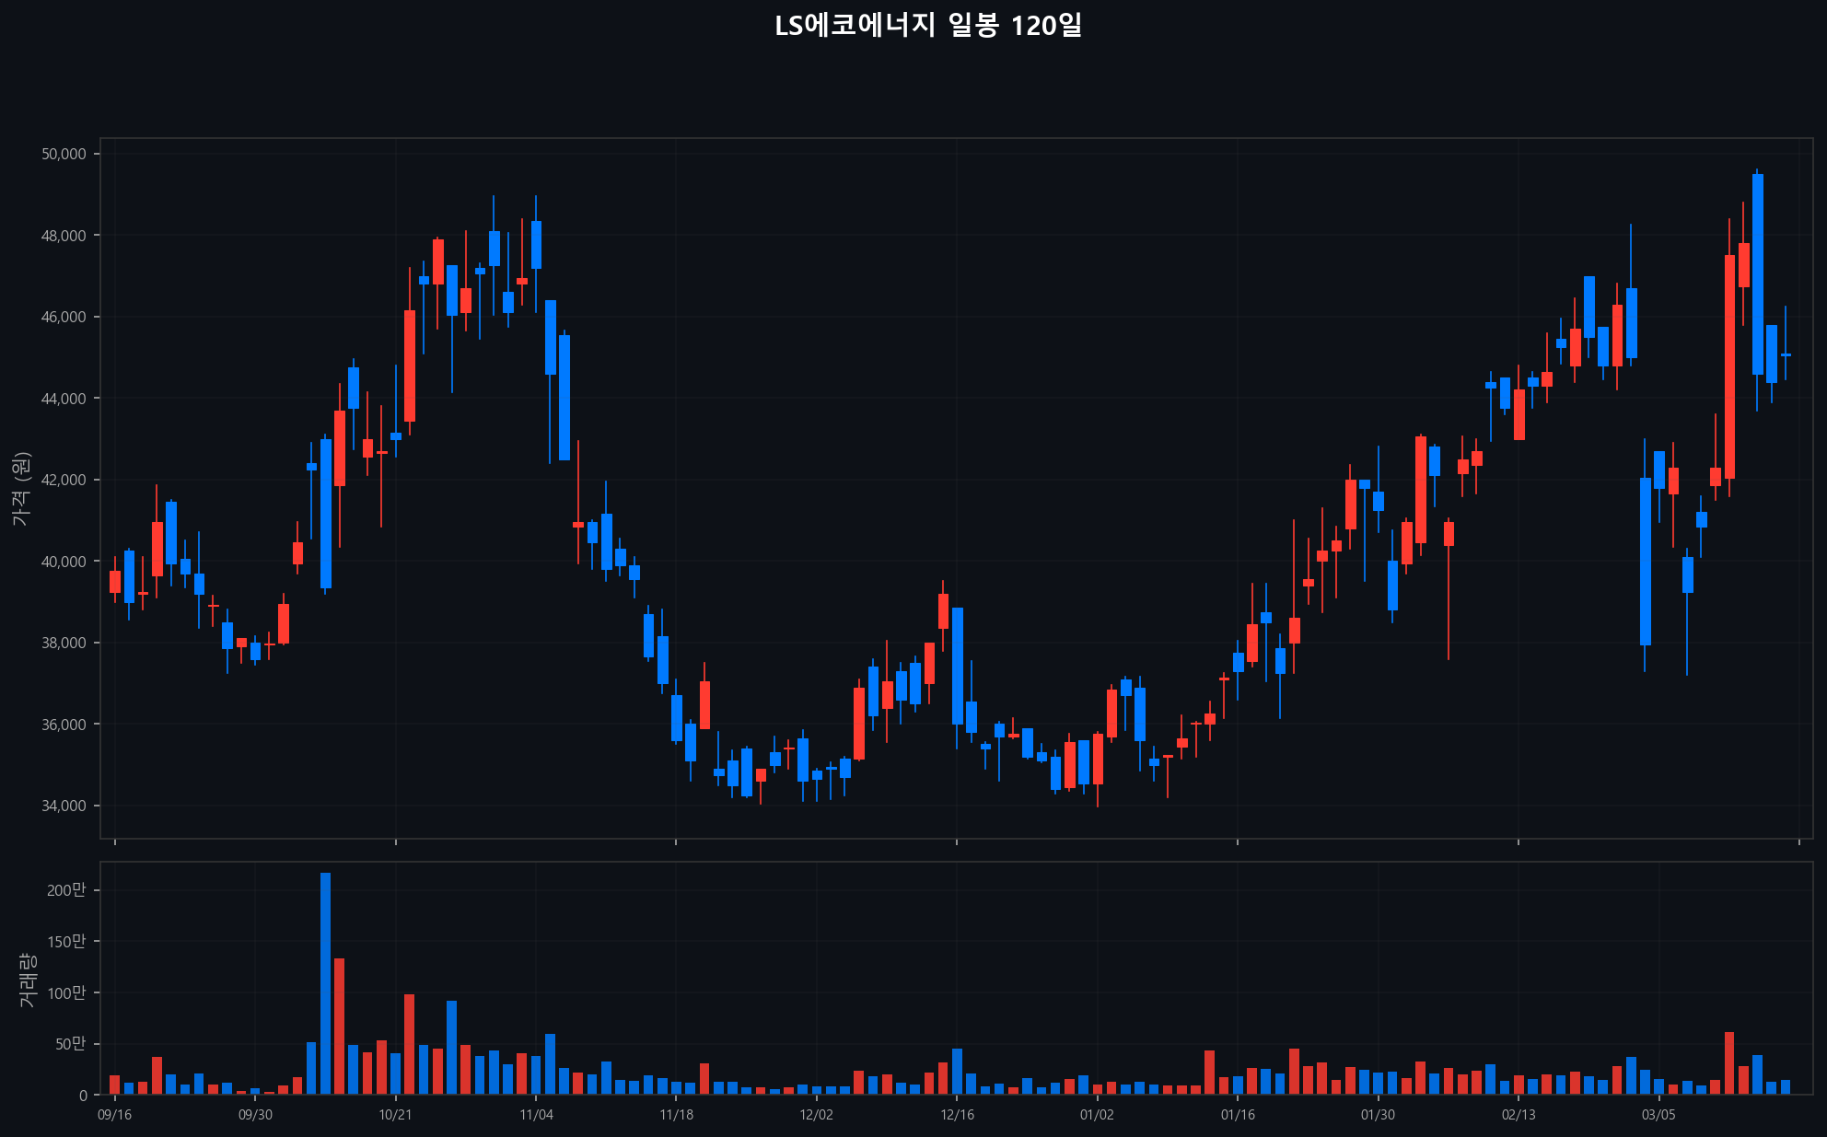1827x1137 pixels.
Task: Click the chart title LS에코에너지 일봉 120일
Action: pos(927,26)
